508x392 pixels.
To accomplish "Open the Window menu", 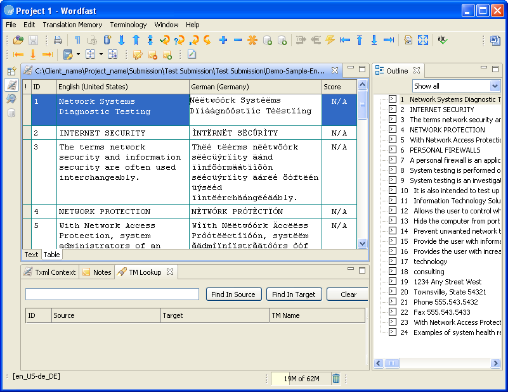I will point(166,25).
